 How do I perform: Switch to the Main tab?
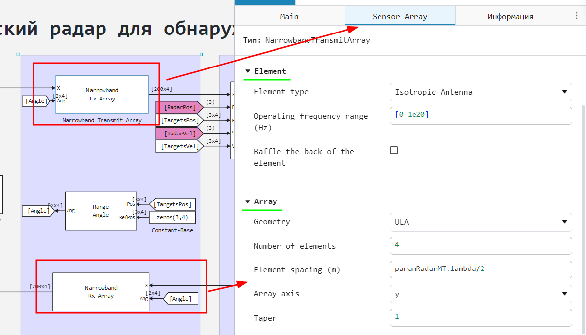point(289,16)
